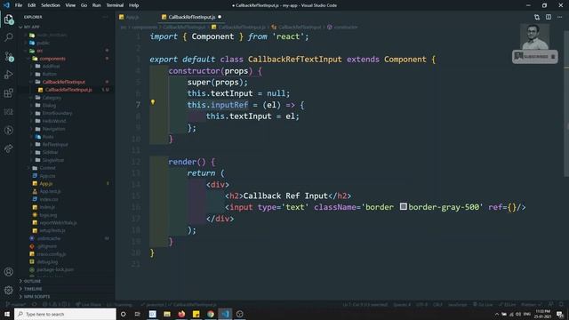Viewport: 569px width, 320px height.
Task: Open the Help menu
Action: (133, 5)
